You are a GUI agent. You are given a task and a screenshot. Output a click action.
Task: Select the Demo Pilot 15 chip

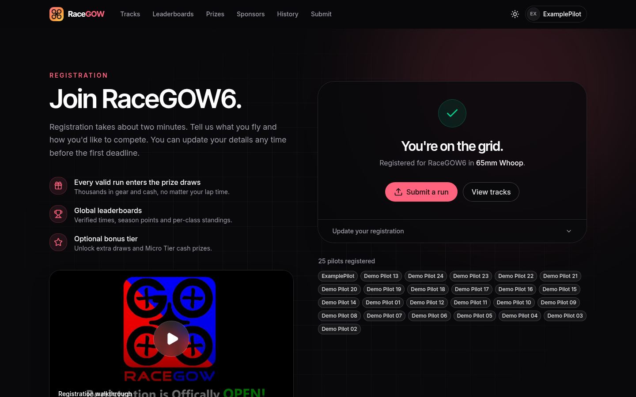[560, 289]
